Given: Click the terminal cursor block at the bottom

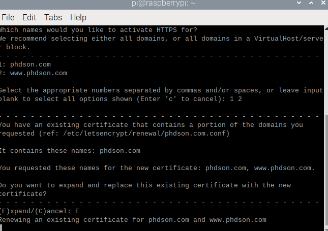Looking at the screenshot, I should pos(1,228).
